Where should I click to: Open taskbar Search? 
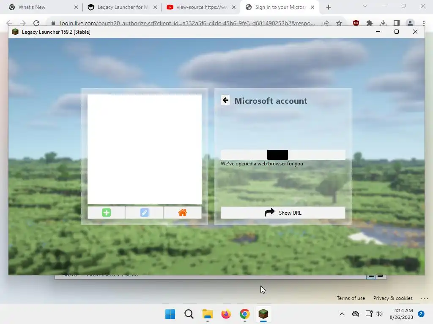[189, 314]
